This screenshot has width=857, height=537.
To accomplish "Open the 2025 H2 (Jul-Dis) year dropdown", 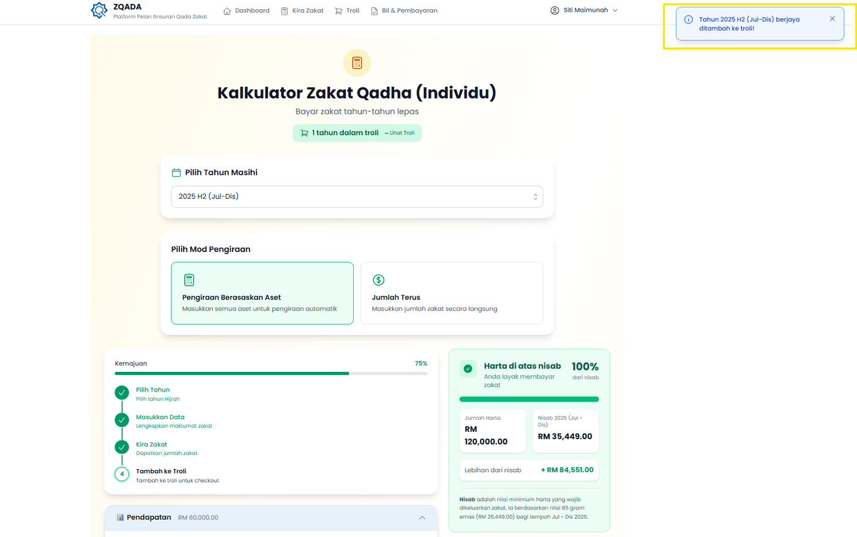I will tap(356, 196).
